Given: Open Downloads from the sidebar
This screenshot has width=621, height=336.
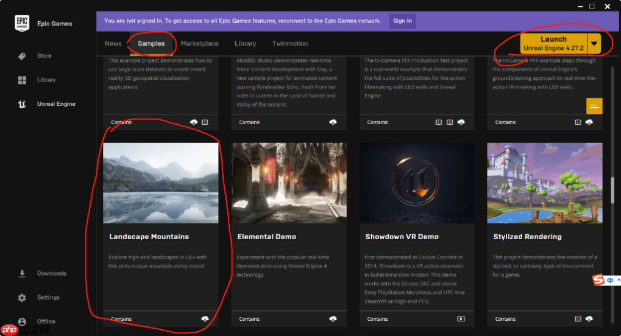Looking at the screenshot, I should (x=23, y=273).
